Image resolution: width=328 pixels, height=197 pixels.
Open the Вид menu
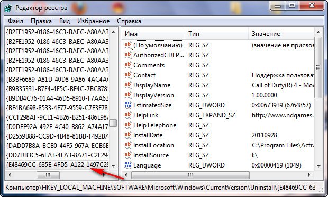pyautogui.click(x=65, y=21)
